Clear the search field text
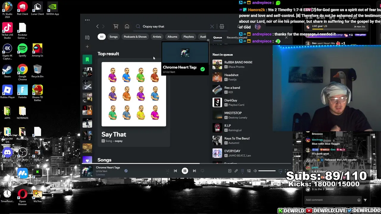Image resolution: width=381 pixels, height=214 pixels. [212, 26]
